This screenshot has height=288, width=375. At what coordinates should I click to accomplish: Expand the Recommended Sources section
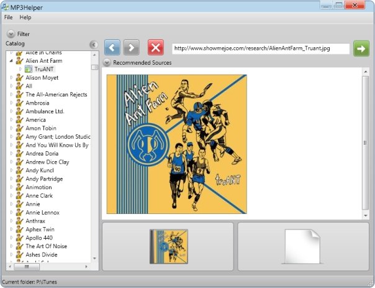click(x=107, y=63)
